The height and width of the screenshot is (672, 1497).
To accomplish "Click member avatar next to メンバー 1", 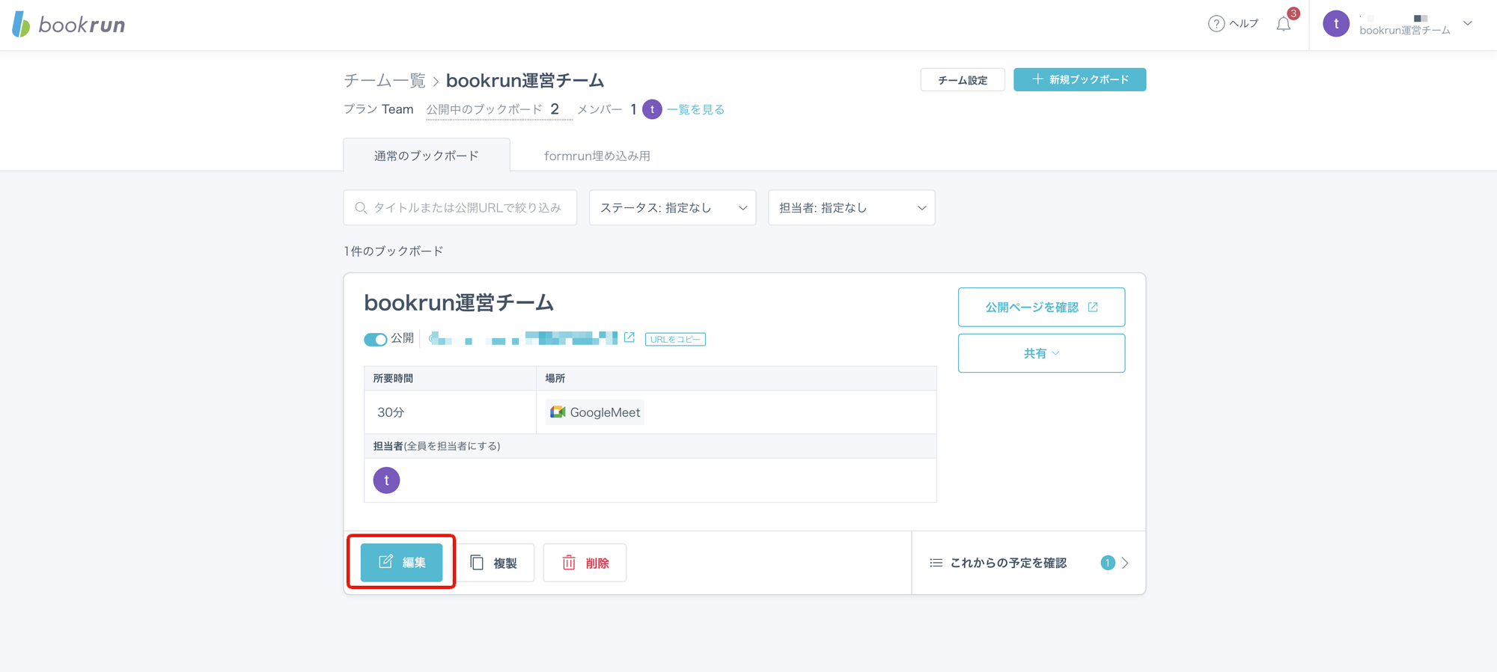I will point(652,109).
